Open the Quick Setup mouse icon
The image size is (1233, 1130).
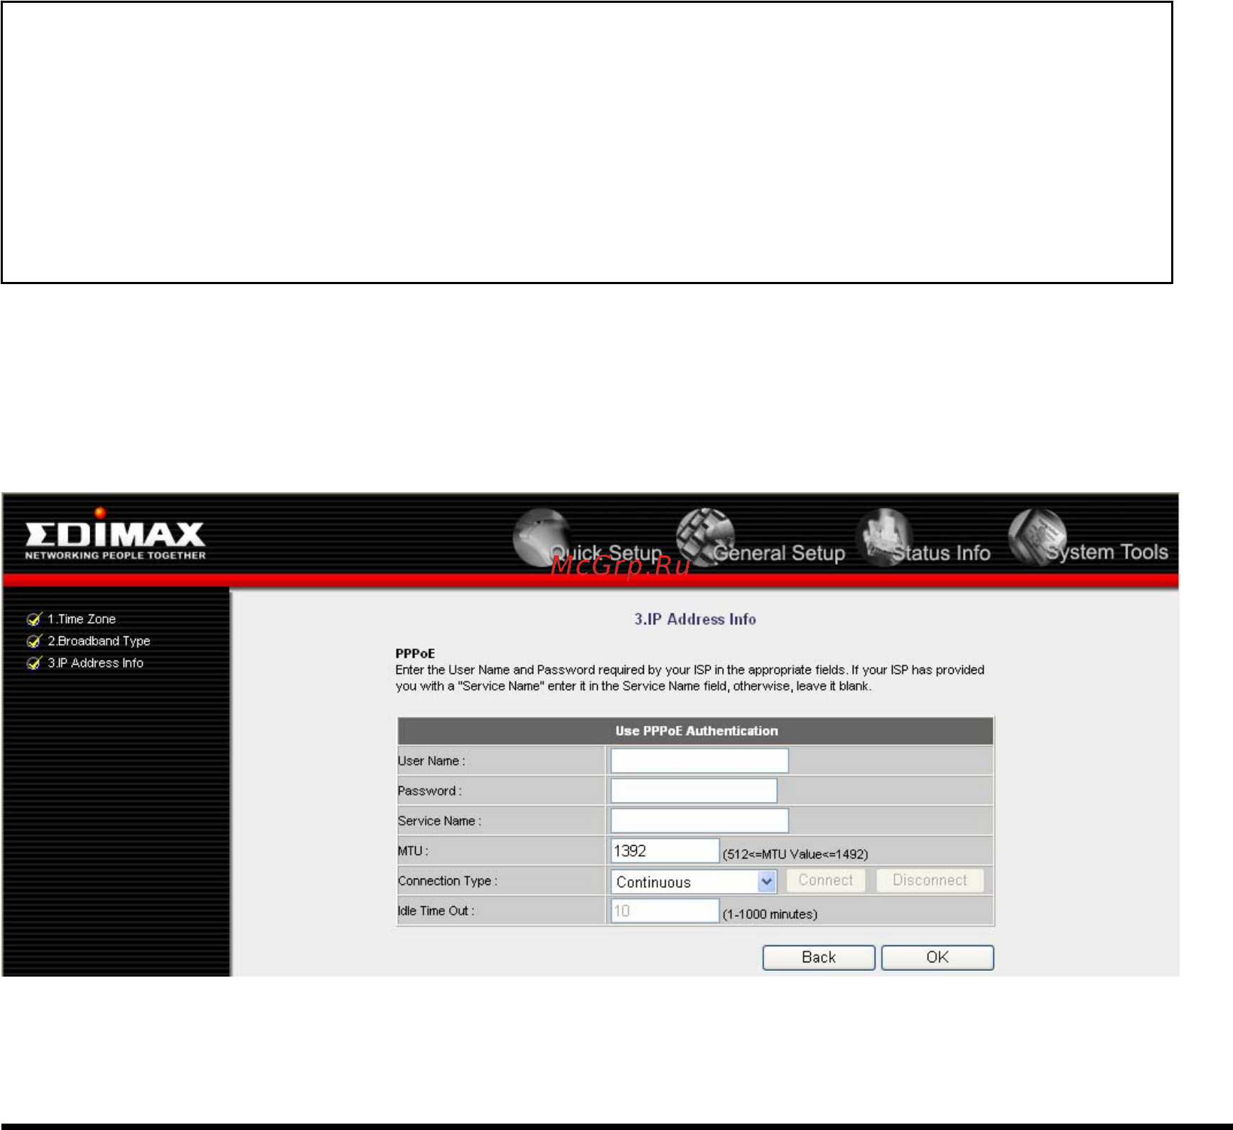(542, 537)
